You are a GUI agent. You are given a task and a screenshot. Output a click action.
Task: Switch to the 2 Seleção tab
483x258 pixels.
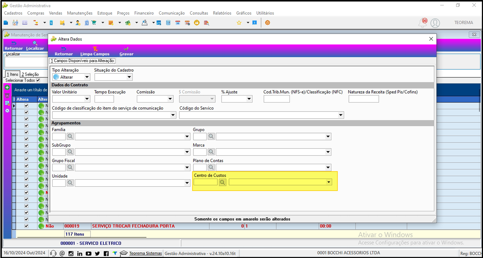click(30, 74)
